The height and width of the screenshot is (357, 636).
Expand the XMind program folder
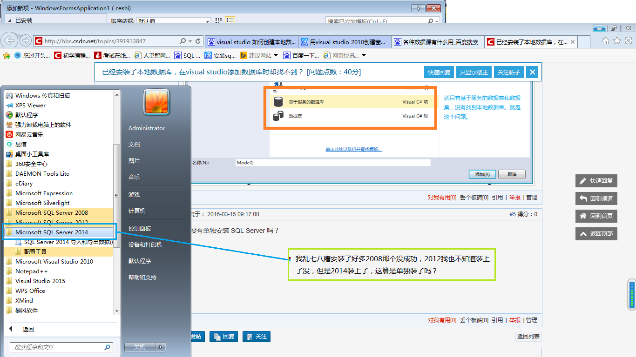pos(20,300)
